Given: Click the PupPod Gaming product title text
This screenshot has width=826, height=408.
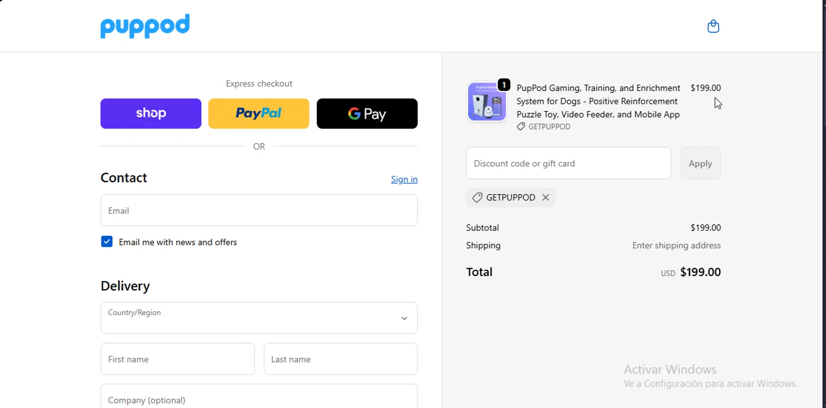Looking at the screenshot, I should pos(599,101).
